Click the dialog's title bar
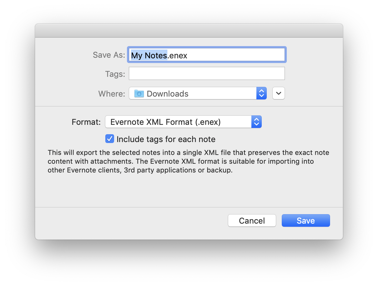Viewport: 378px width, 286px height. (189, 31)
